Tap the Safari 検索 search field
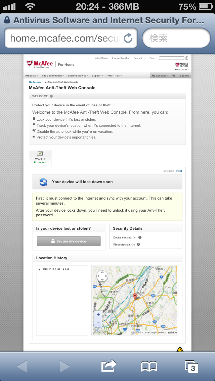215x381 pixels. pyautogui.click(x=176, y=38)
